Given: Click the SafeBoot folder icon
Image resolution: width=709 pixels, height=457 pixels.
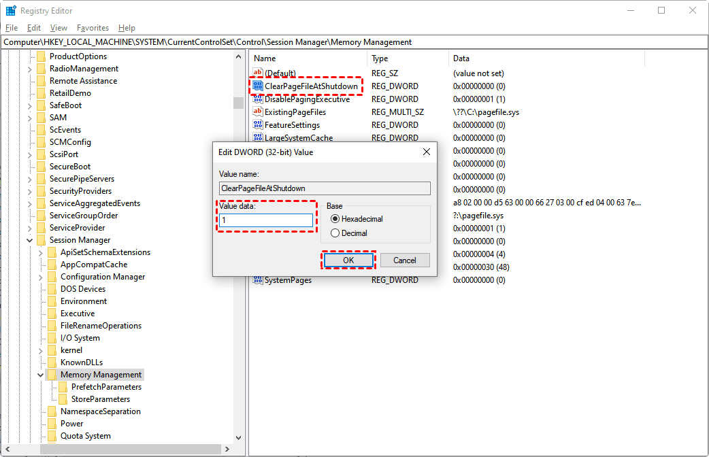Looking at the screenshot, I should point(41,105).
